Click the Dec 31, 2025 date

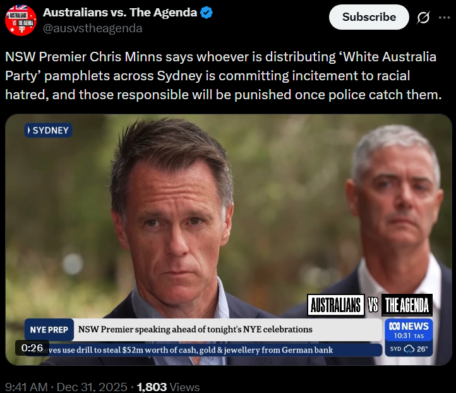pos(92,387)
